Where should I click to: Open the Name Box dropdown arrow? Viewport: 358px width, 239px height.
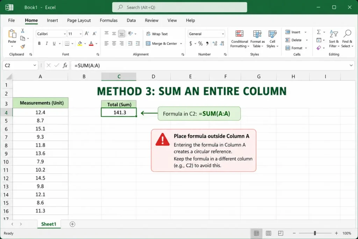tap(35, 65)
